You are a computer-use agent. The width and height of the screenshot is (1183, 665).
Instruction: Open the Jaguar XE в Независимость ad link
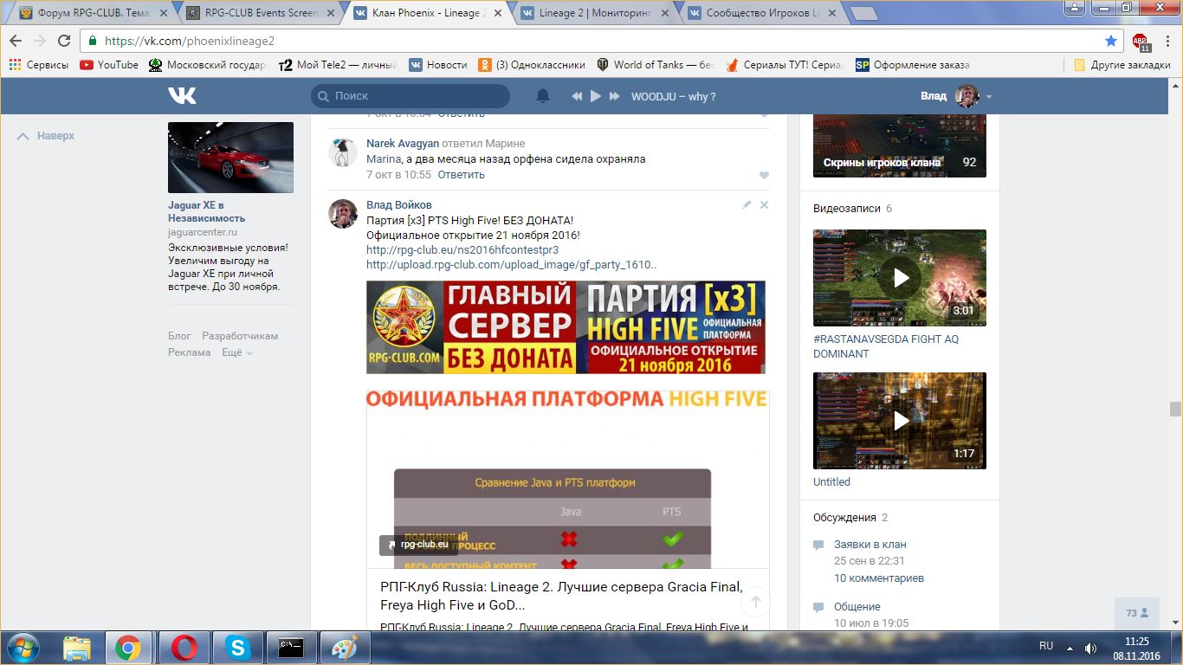click(x=206, y=211)
